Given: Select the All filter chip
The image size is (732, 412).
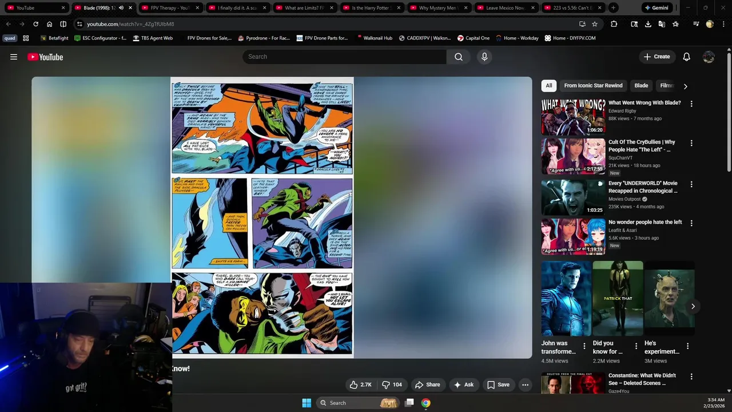Looking at the screenshot, I should click(x=548, y=86).
